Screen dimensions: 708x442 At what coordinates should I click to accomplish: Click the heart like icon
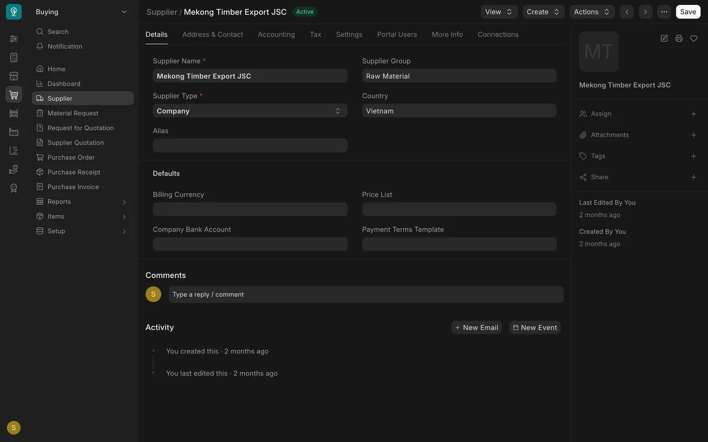pyautogui.click(x=694, y=38)
